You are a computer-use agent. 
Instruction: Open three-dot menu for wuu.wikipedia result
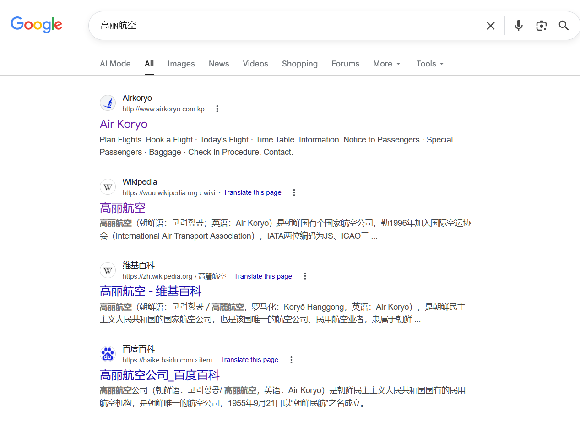point(294,193)
